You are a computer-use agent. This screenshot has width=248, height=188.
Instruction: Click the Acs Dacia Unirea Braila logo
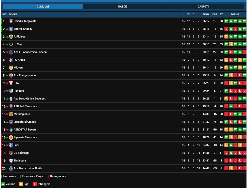click(11, 168)
